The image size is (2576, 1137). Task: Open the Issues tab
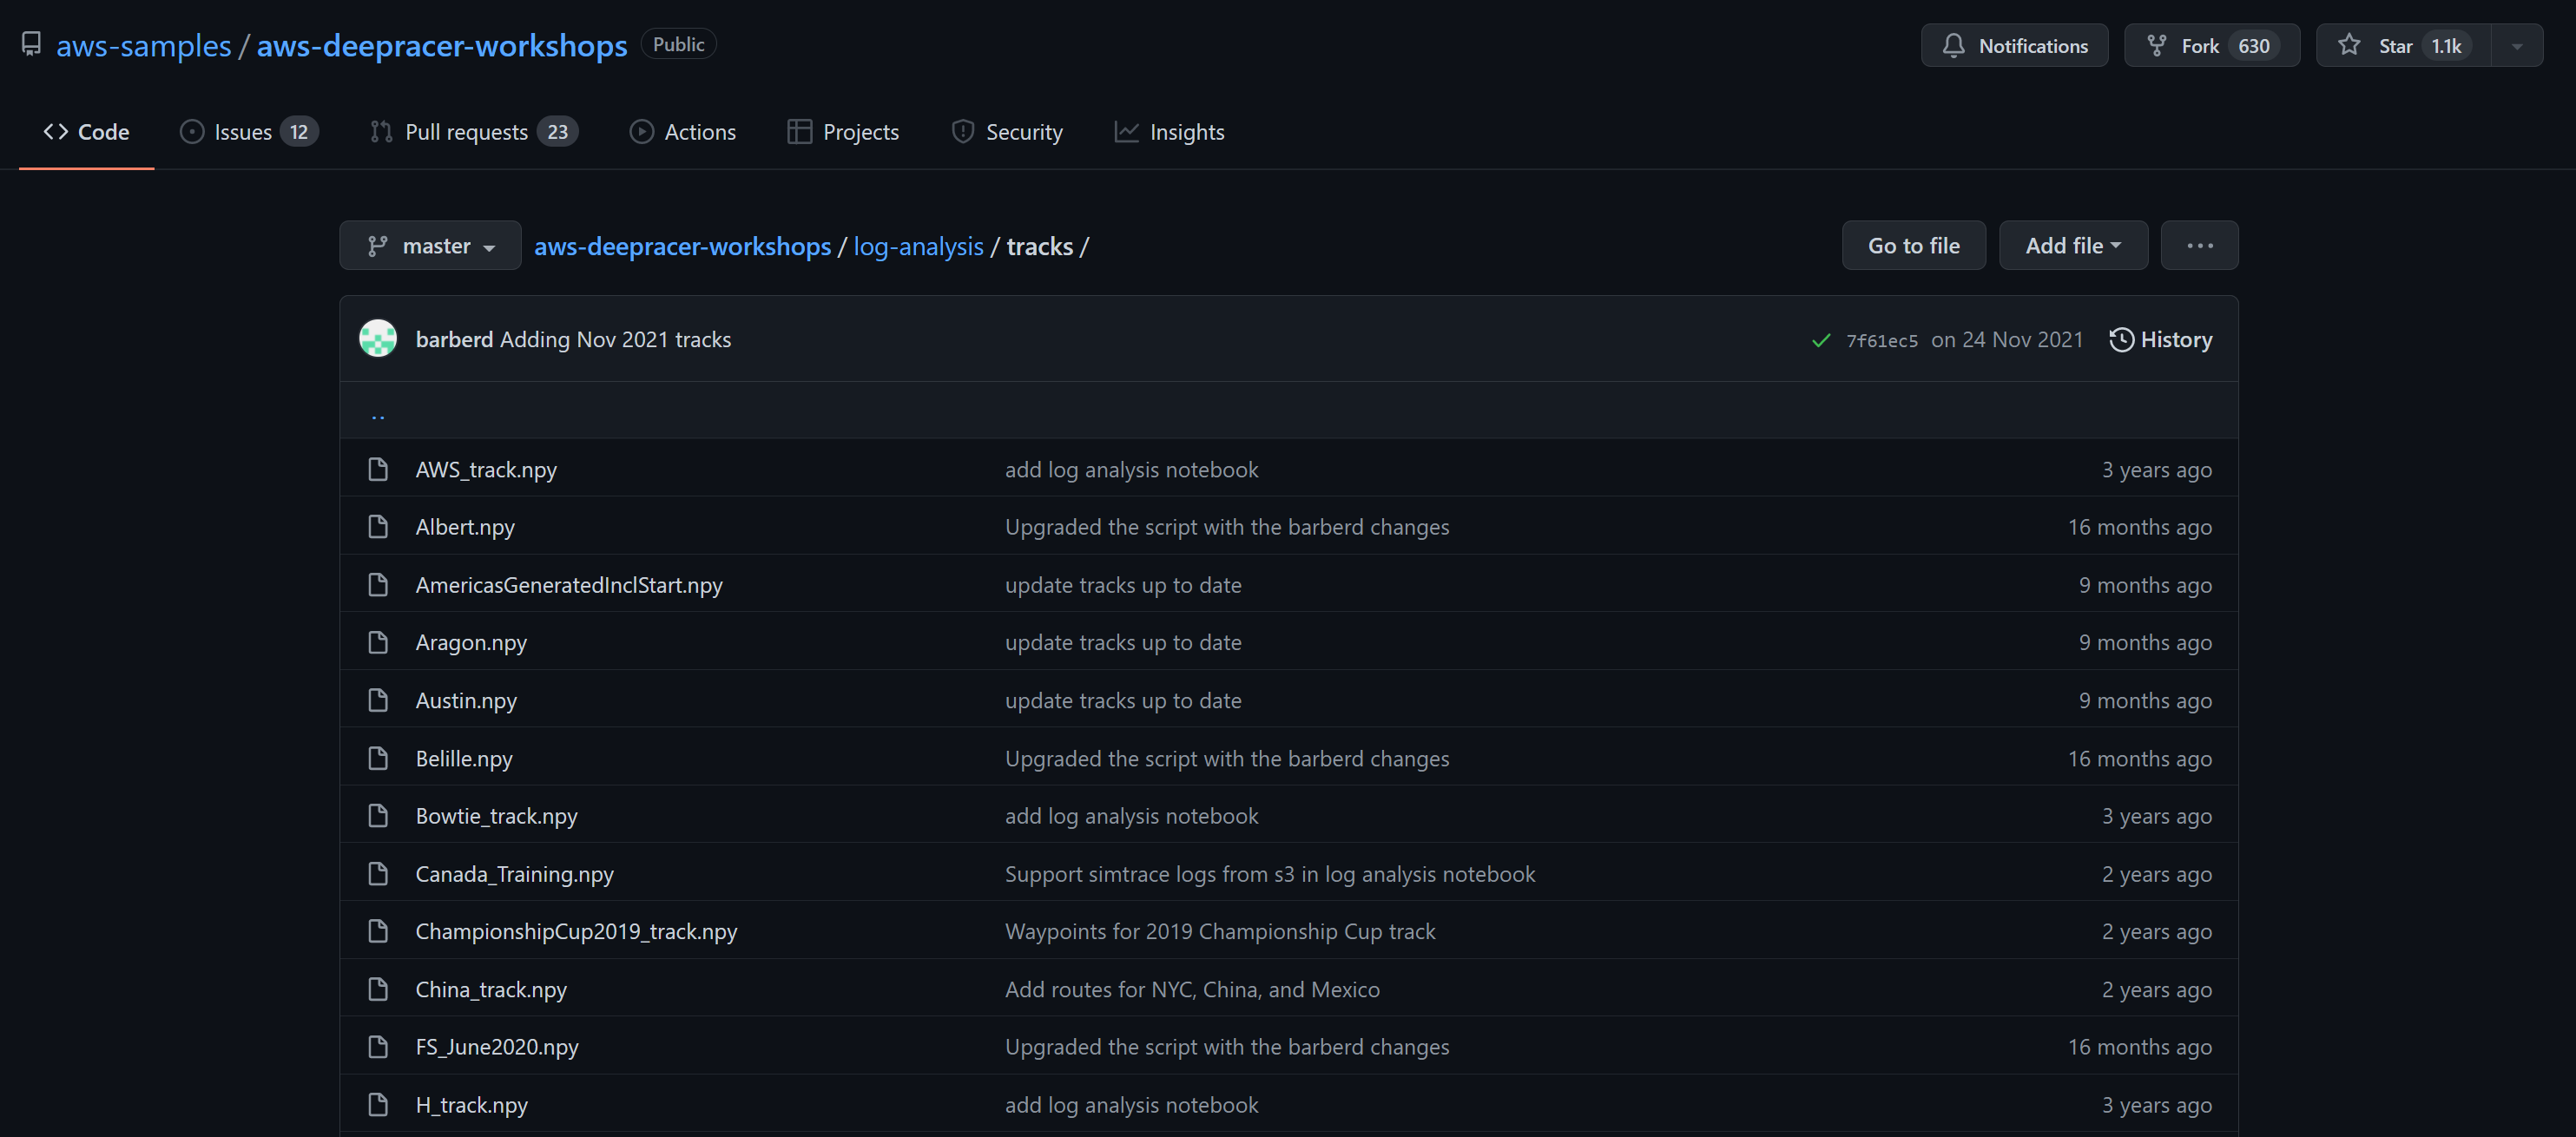[x=249, y=132]
